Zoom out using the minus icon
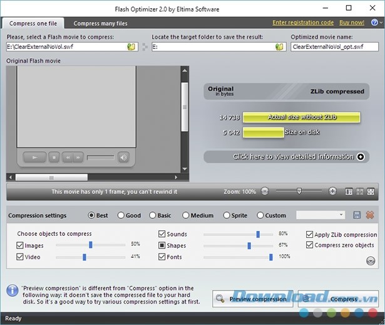 click(x=265, y=191)
